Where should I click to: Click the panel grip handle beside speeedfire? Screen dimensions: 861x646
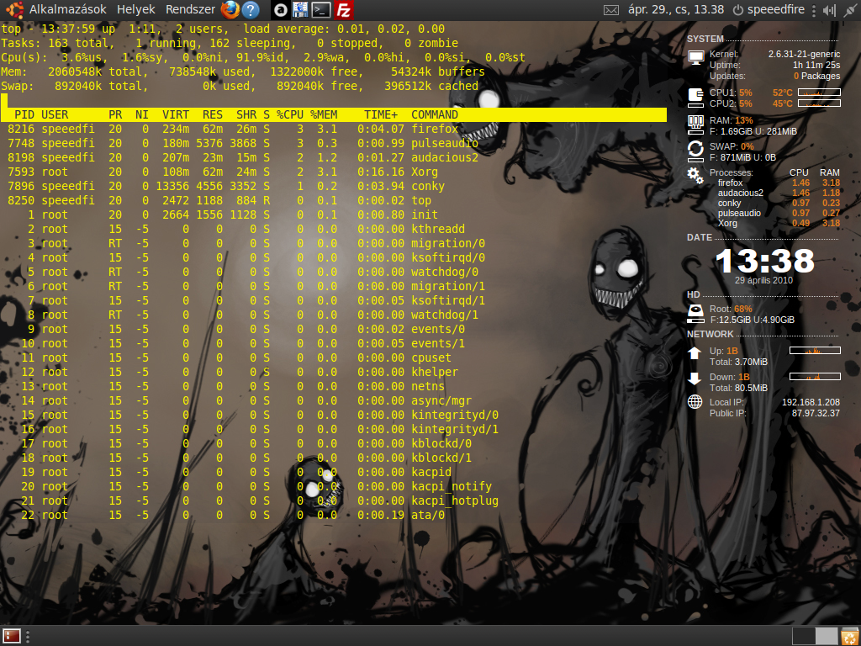click(x=814, y=10)
